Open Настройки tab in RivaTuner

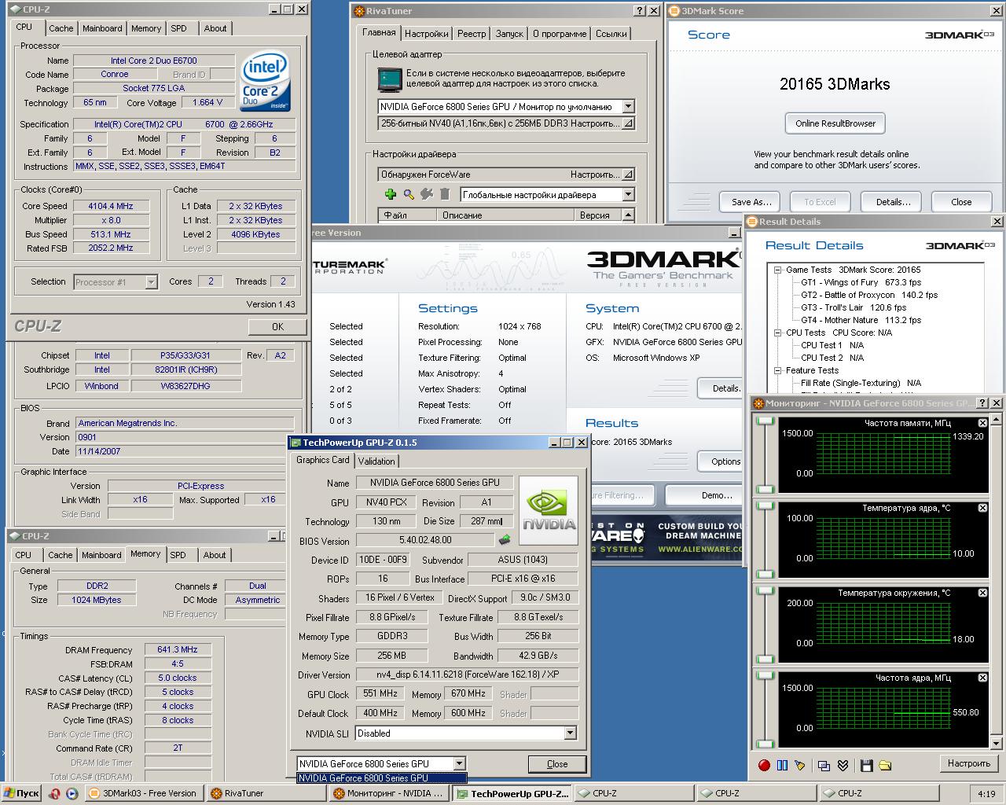coord(426,34)
